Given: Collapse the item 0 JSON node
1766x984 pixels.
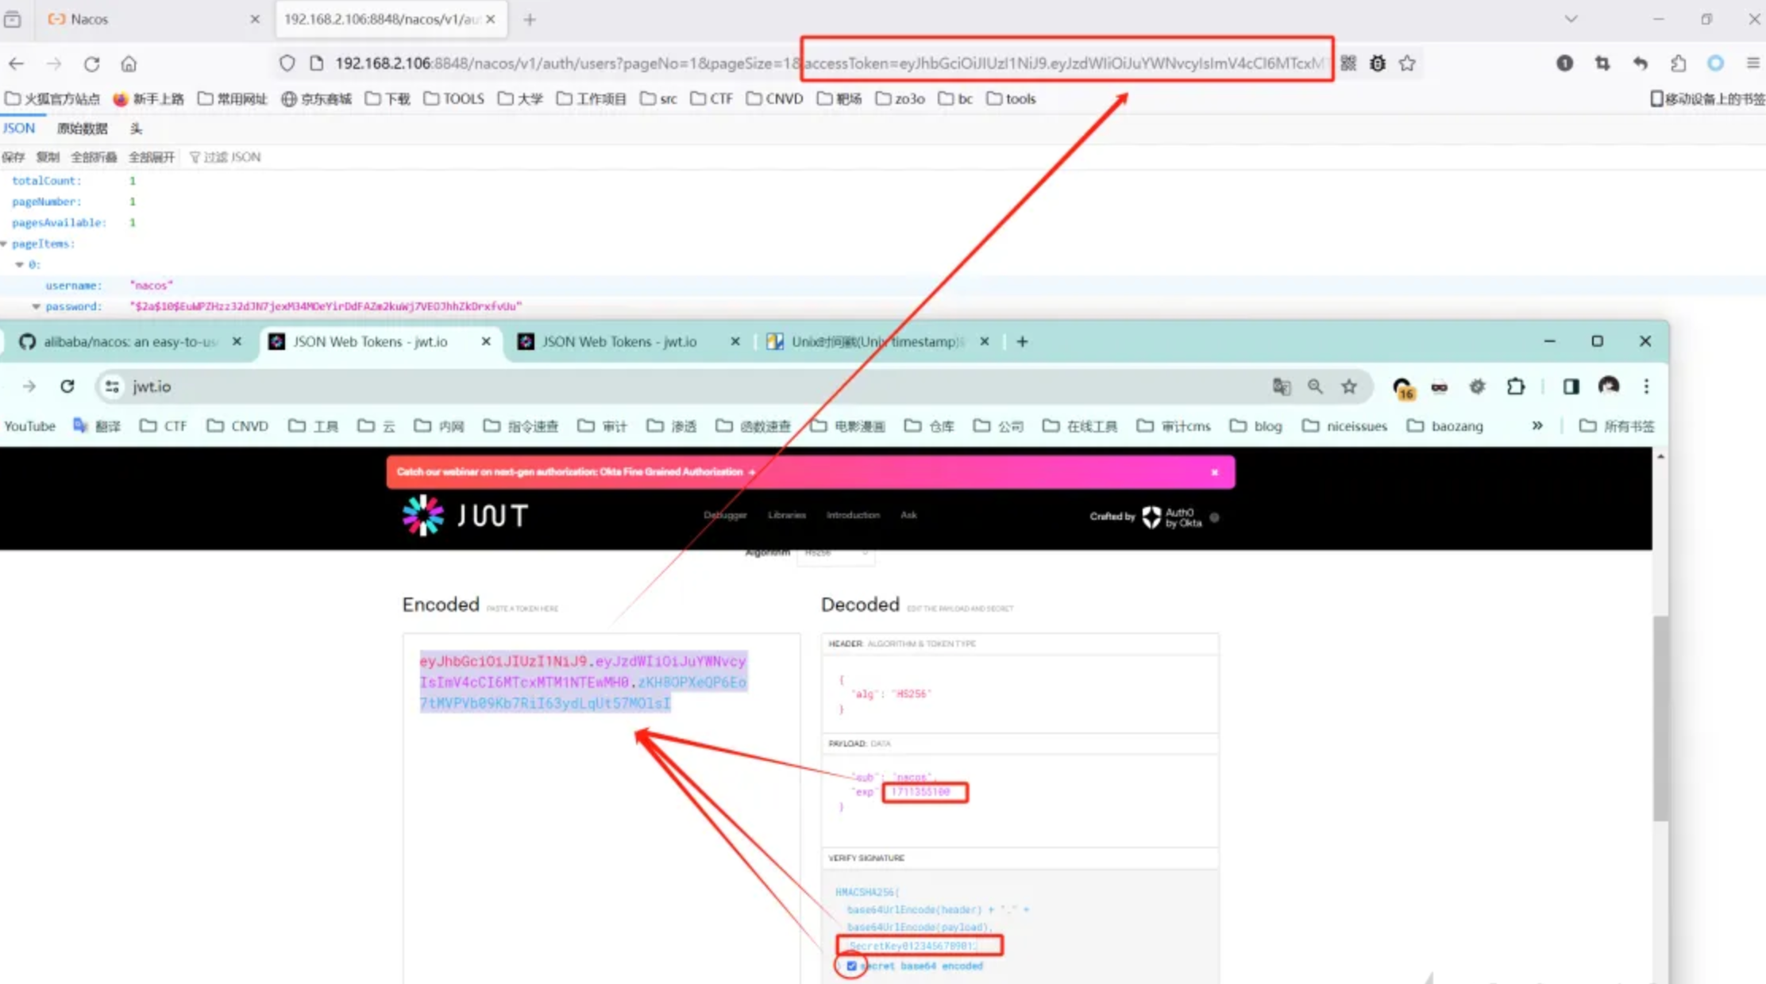Looking at the screenshot, I should 20,264.
